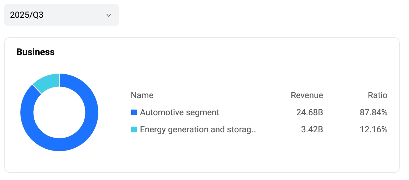The image size is (409, 180).
Task: Click the 12.16% ratio value
Action: [373, 130]
